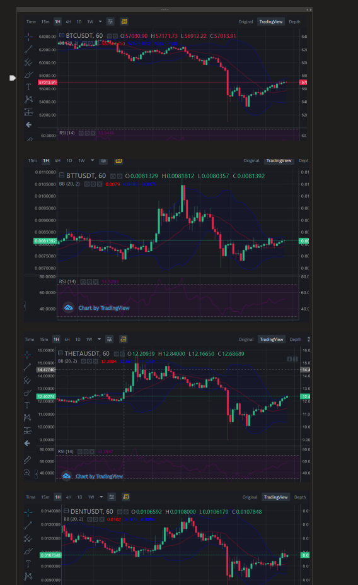The height and width of the screenshot is (585, 358).
Task: Select the pitchfork tool in THETAUSDT chart
Action: click(28, 380)
